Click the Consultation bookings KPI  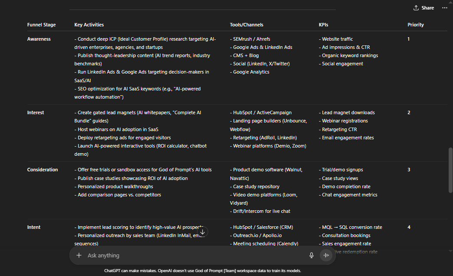coord(345,236)
